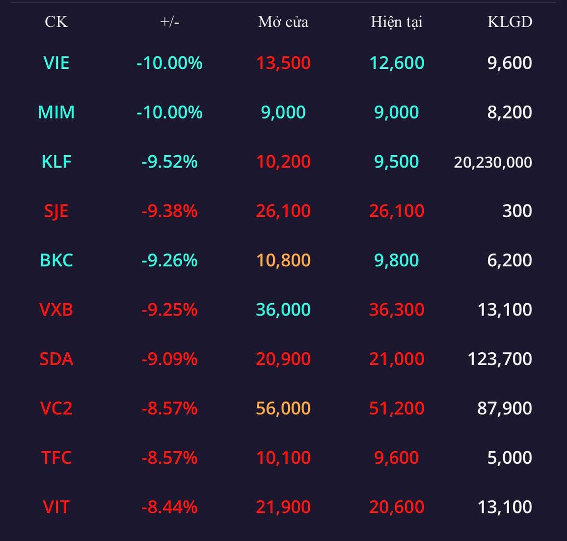Image resolution: width=567 pixels, height=541 pixels.
Task: Open the VXB stock symbol
Action: [x=56, y=310]
